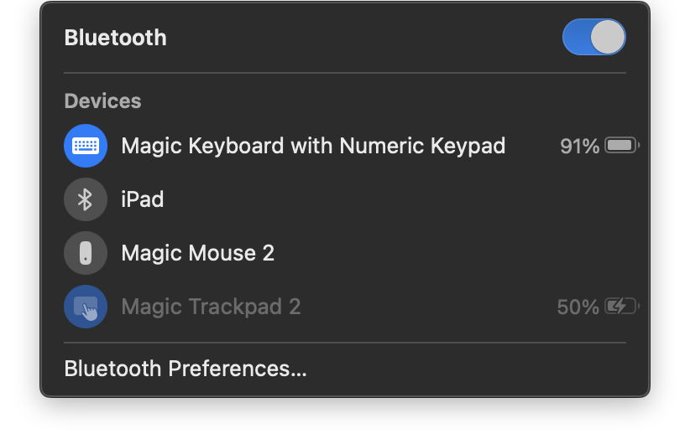Click the white keyboard glyph in the blue circle
Viewport: 690px width, 444px height.
tap(86, 146)
